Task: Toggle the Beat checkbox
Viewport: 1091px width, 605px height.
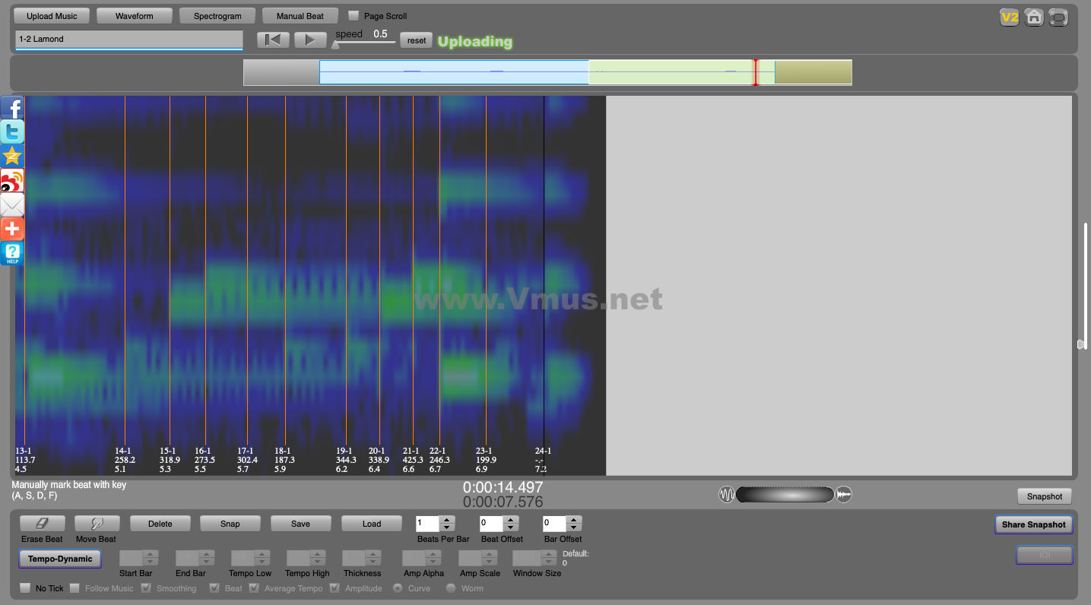Action: (x=214, y=588)
